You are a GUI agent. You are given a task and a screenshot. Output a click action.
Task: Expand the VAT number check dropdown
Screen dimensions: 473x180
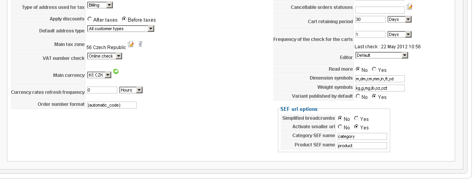(105, 56)
